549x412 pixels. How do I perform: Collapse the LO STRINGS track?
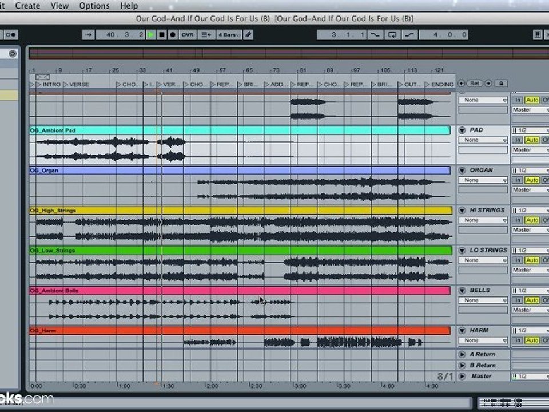[x=462, y=251]
